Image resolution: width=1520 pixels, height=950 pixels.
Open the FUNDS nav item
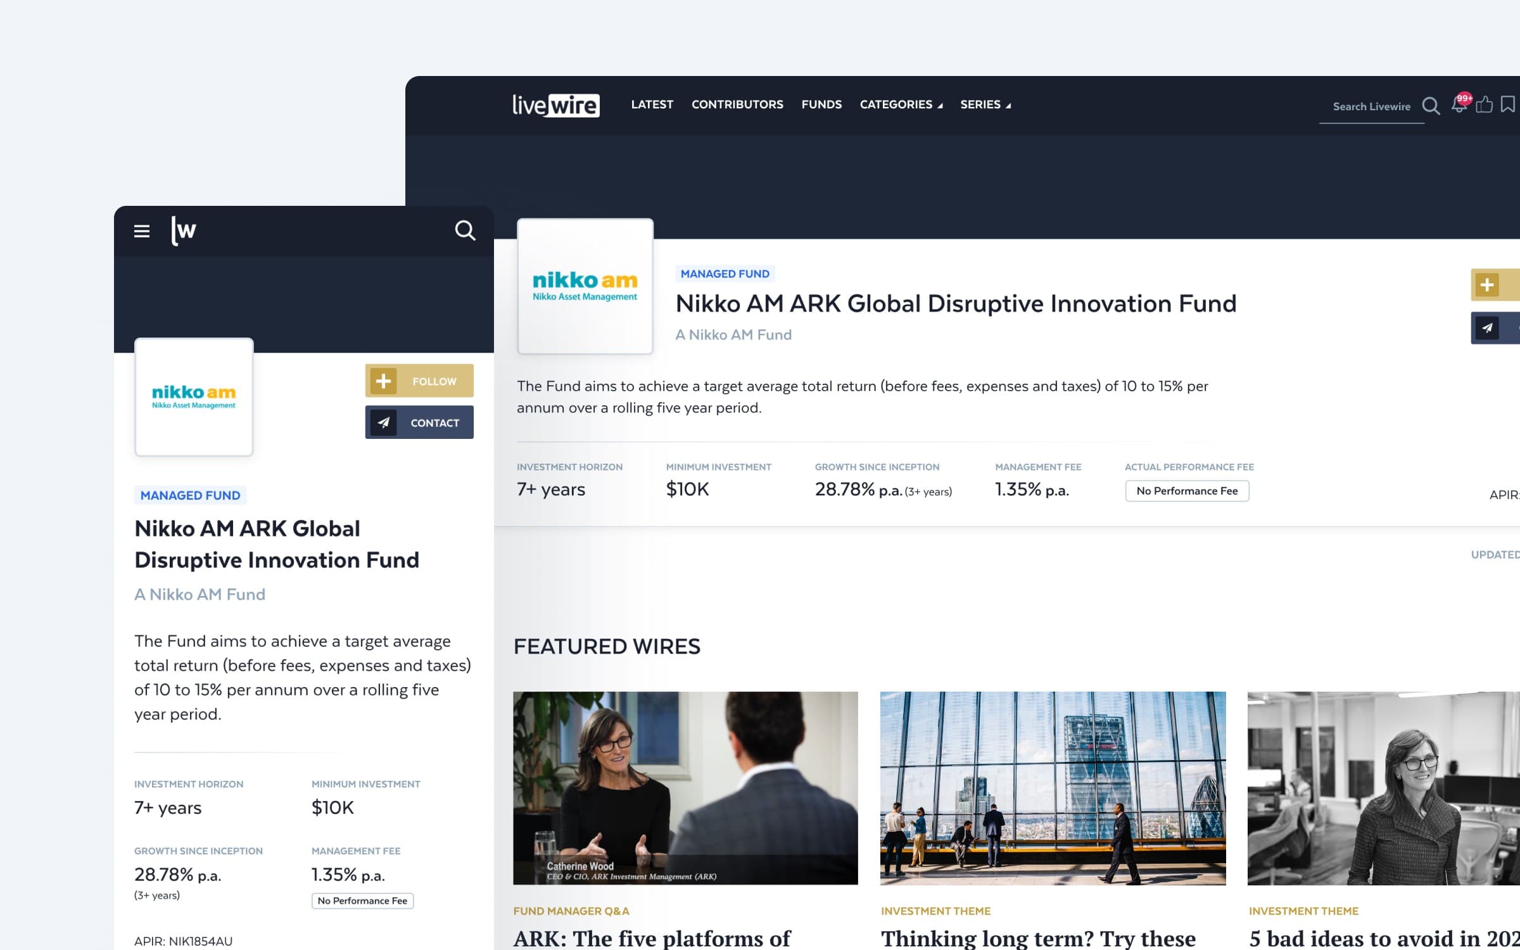coord(821,104)
